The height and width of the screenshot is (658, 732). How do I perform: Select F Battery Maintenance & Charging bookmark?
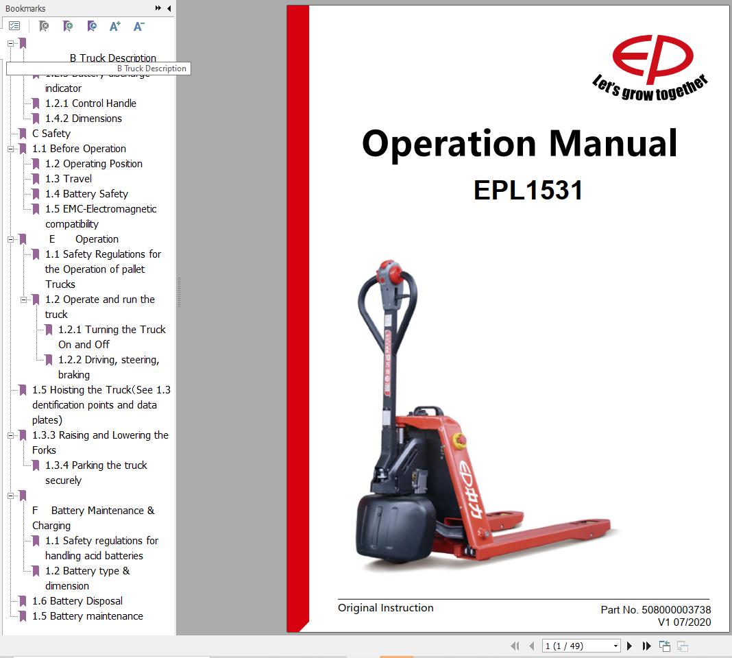pos(93,518)
